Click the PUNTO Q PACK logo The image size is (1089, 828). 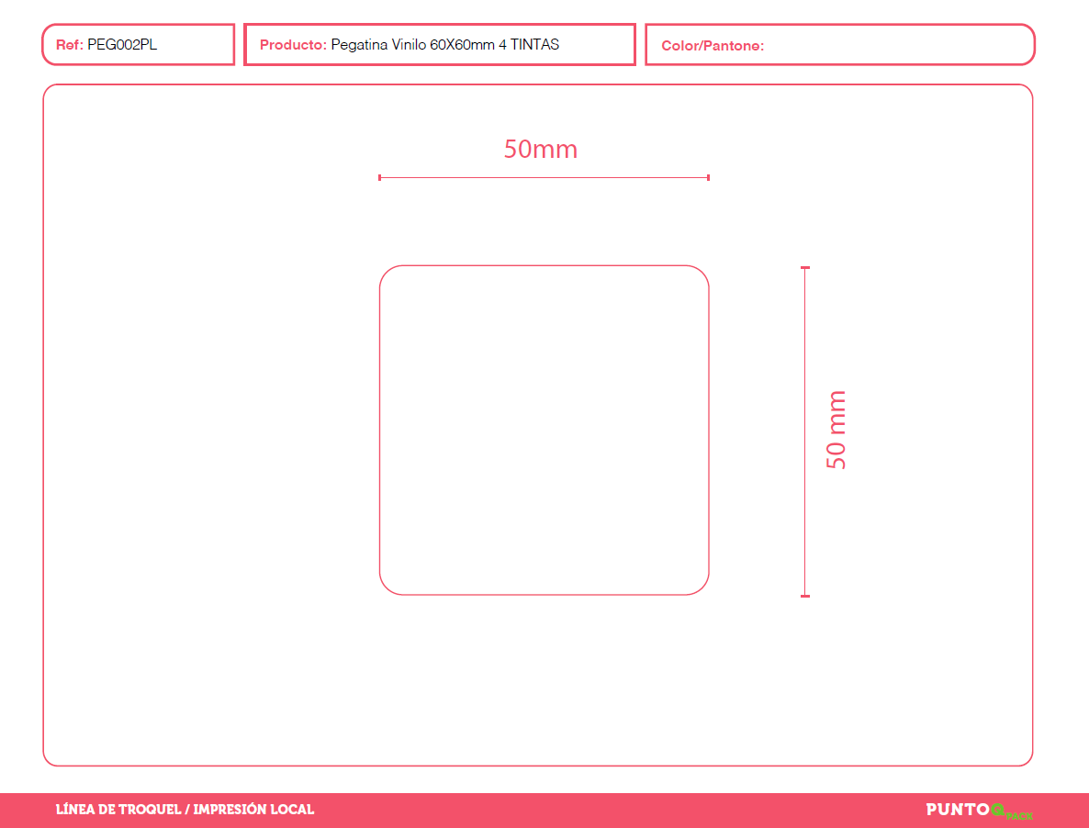click(x=979, y=811)
